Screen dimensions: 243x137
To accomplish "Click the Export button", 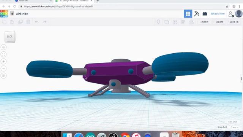I will (x=219, y=22).
